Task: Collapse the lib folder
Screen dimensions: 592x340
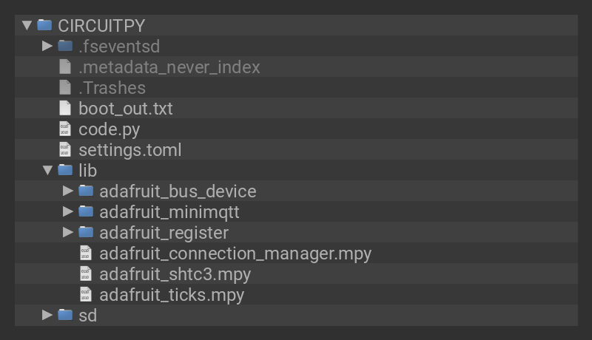Action: click(x=48, y=171)
